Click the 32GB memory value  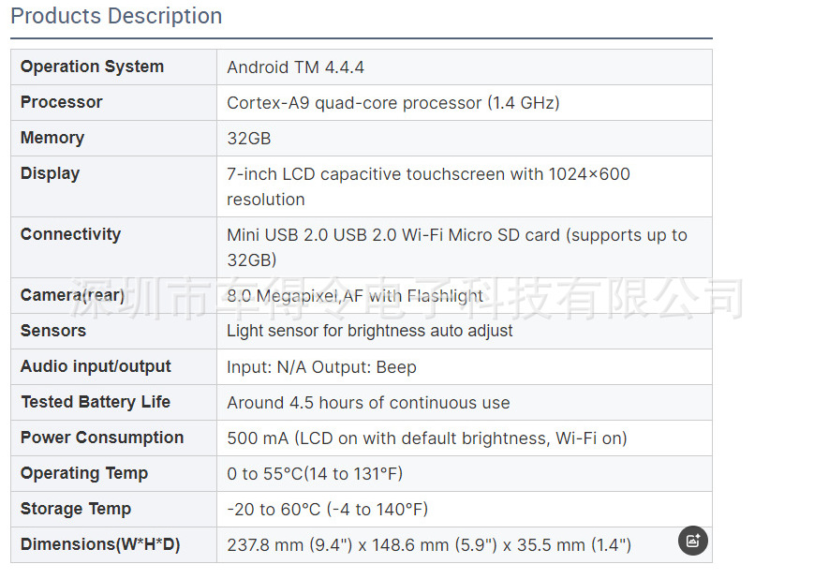click(249, 139)
